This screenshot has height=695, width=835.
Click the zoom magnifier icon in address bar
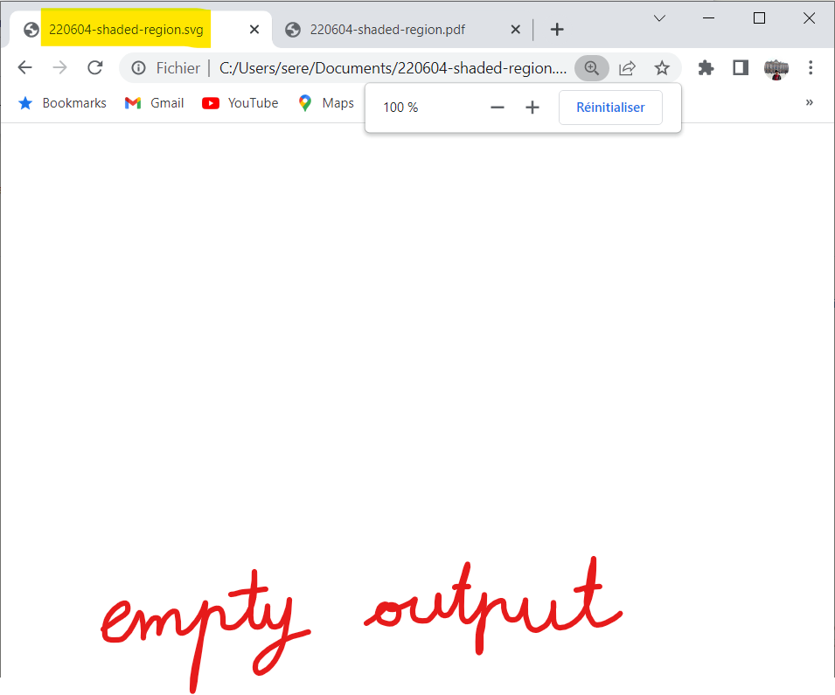(592, 68)
